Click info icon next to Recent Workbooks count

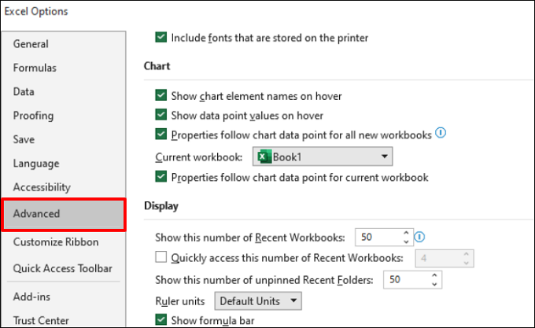(x=419, y=235)
